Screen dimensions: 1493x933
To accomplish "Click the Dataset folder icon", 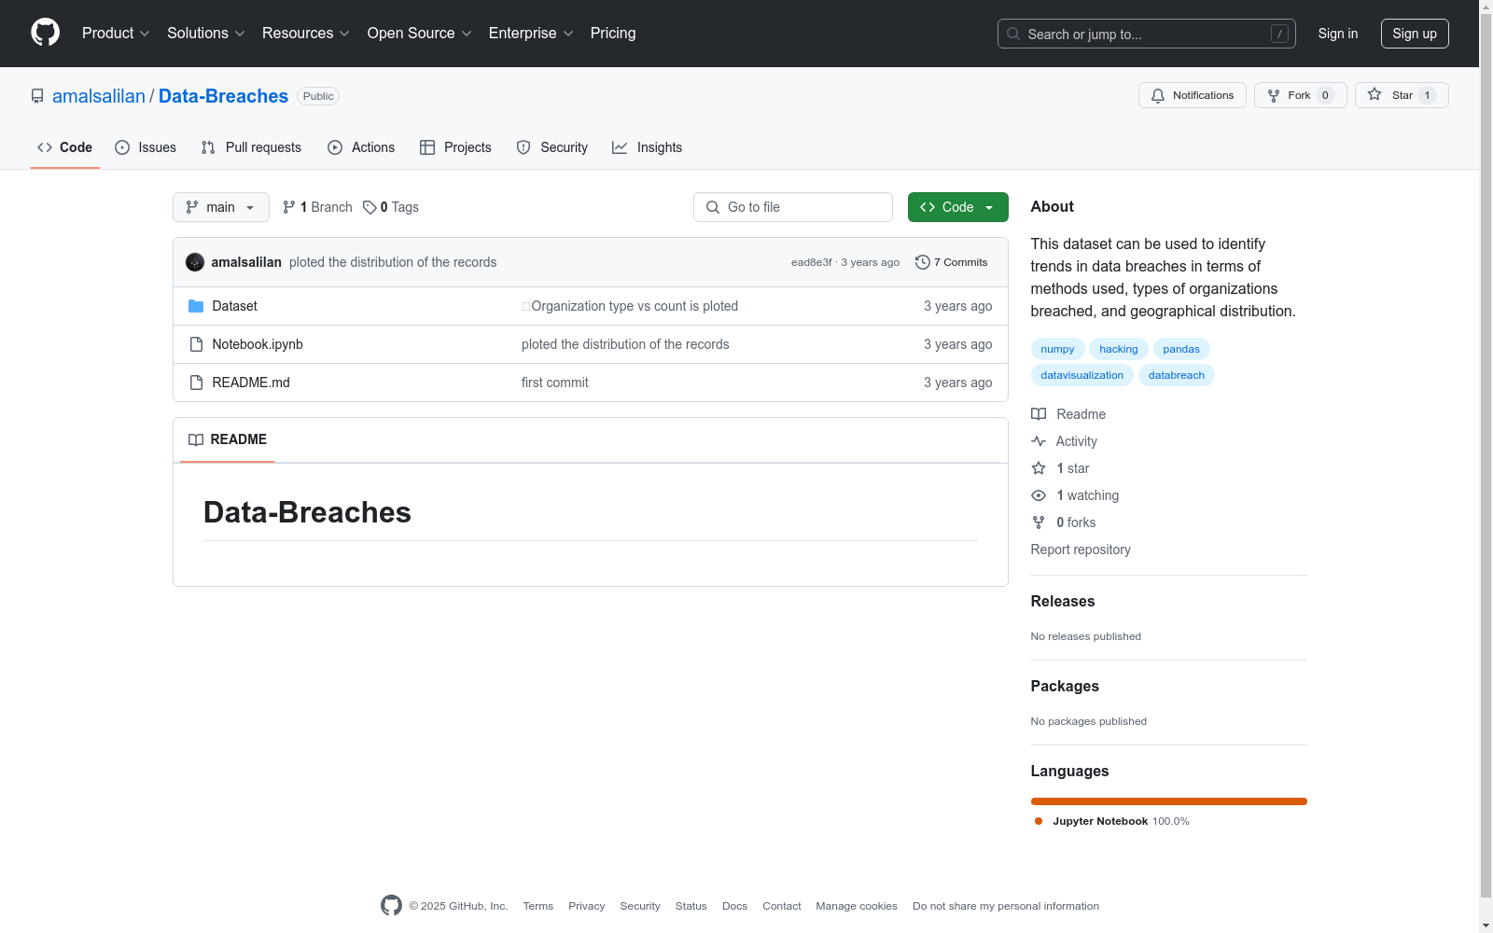I will coord(196,306).
